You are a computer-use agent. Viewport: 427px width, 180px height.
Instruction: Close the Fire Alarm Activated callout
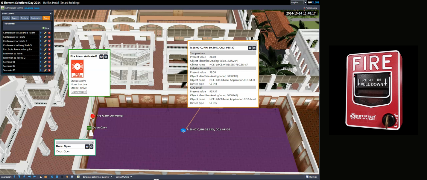click(x=107, y=53)
